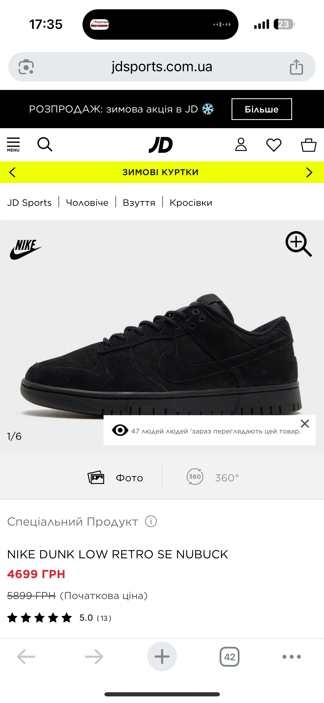324x703 pixels.
Task: Open the Взуття breadcrumb link
Action: [x=139, y=203]
